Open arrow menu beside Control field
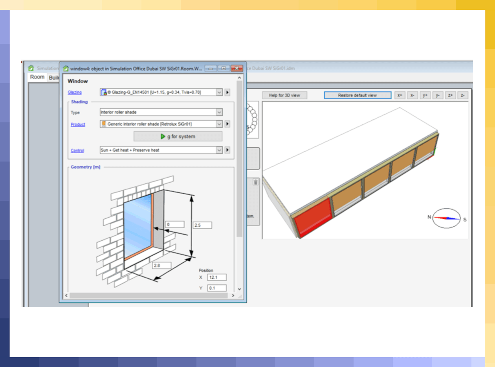The width and height of the screenshot is (495, 367). [x=227, y=150]
